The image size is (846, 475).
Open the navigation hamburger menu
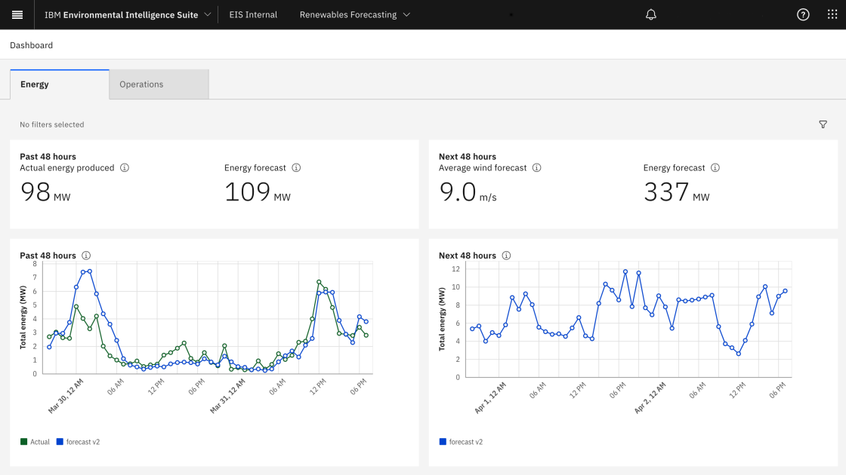tap(17, 14)
